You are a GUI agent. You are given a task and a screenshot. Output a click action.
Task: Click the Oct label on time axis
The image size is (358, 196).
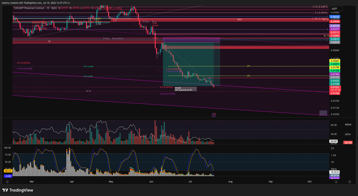[x=309, y=181]
